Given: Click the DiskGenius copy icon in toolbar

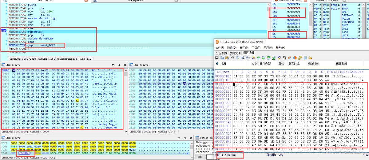Looking at the screenshot, I should pyautogui.click(x=222, y=58).
